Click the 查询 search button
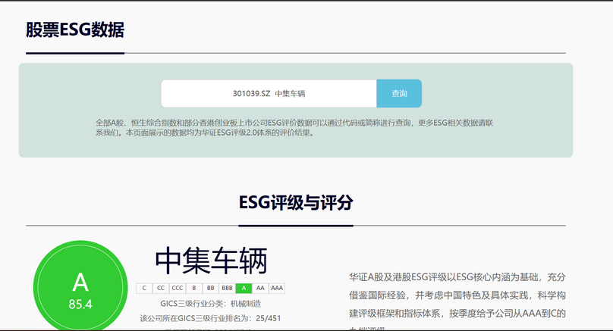Screen dimensions: 613x331 [x=399, y=93]
